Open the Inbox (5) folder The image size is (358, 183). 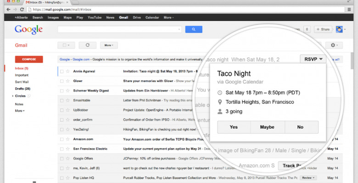click(22, 68)
